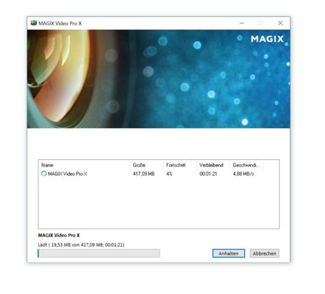Click the Name column header
Image resolution: width=325 pixels, height=294 pixels.
[84, 165]
